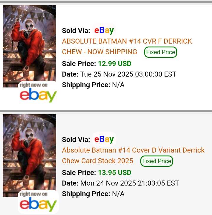Tap the 'right now on ebay' badge under the Cover D cover
This screenshot has height=215, width=212.
click(38, 202)
